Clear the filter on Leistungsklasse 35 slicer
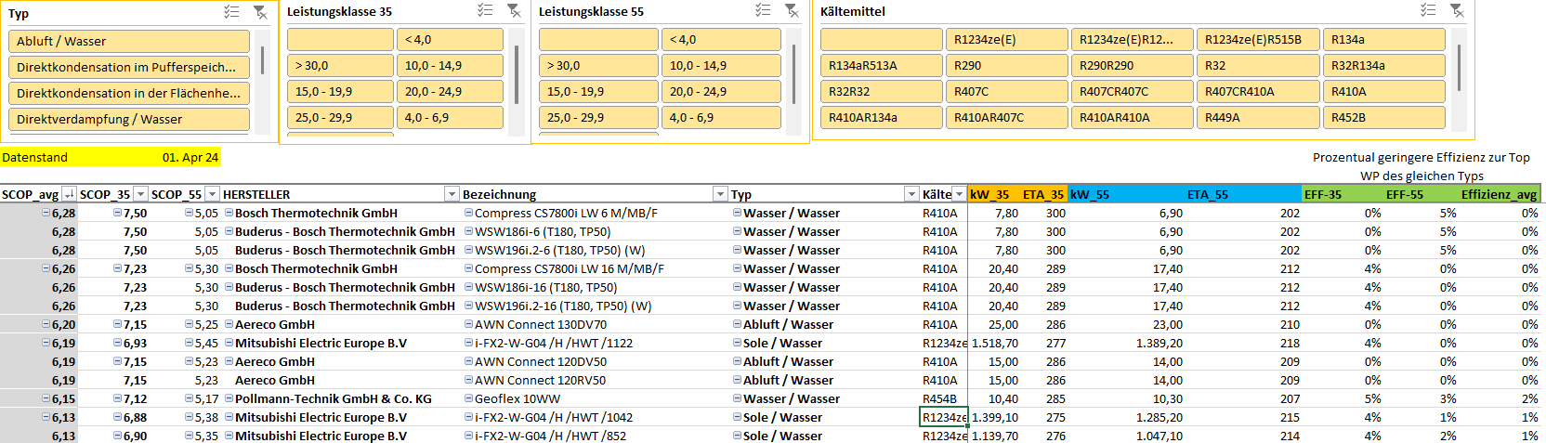The height and width of the screenshot is (443, 1546). click(514, 10)
